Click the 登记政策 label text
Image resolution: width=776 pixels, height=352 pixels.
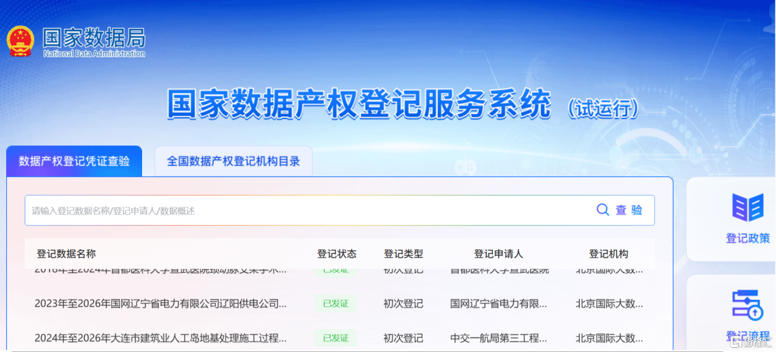748,238
